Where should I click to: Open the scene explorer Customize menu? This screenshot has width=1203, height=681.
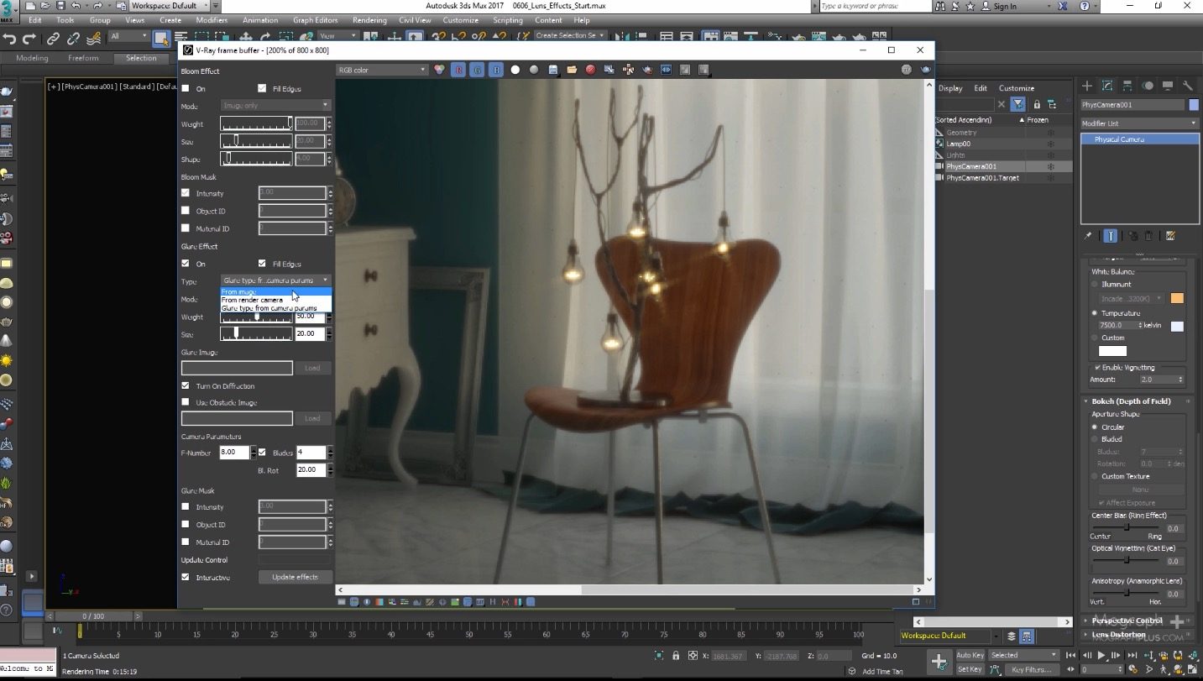[1016, 88]
